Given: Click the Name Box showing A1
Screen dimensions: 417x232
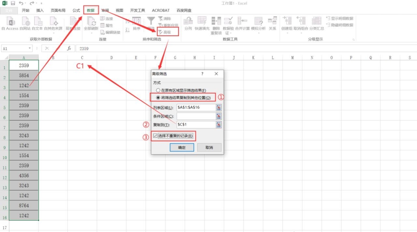Looking at the screenshot, I should point(14,48).
